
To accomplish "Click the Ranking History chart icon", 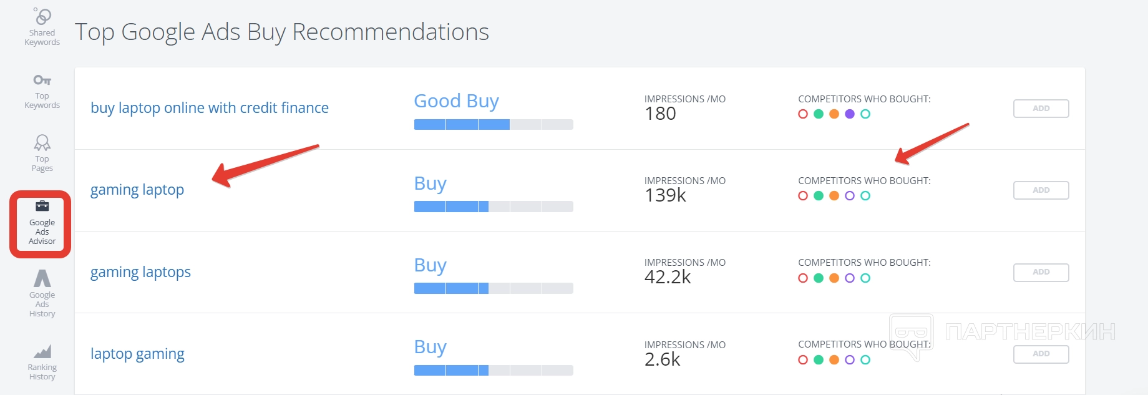I will click(x=42, y=351).
